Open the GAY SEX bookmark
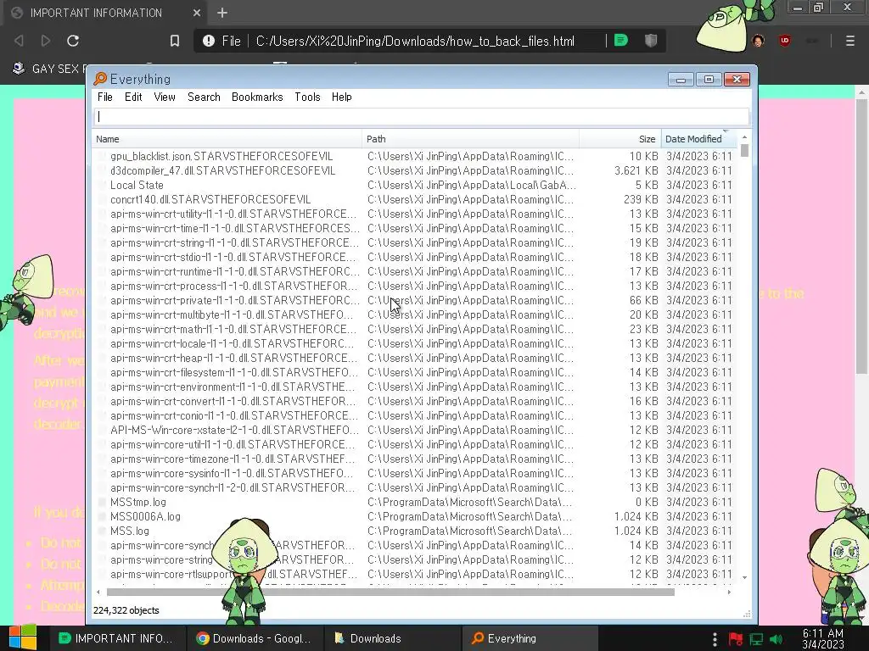 coord(48,69)
